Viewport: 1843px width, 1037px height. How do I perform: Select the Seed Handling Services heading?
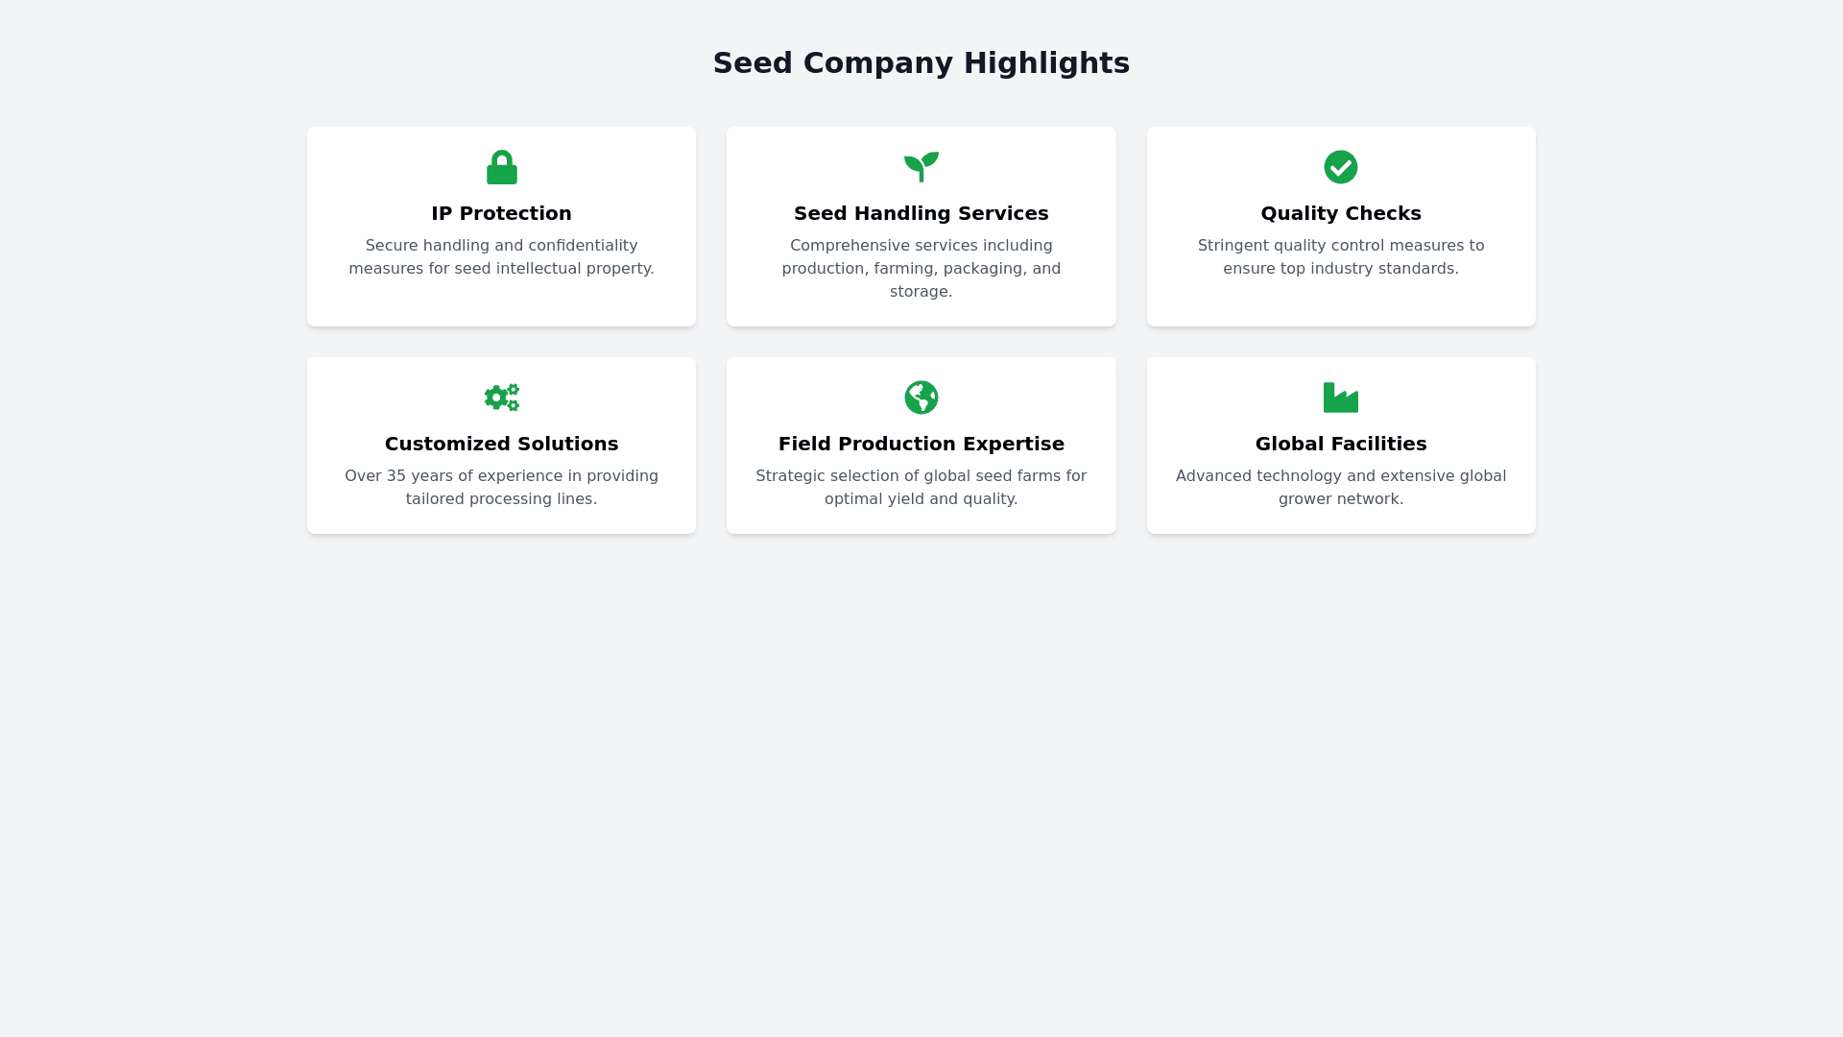[x=921, y=213]
